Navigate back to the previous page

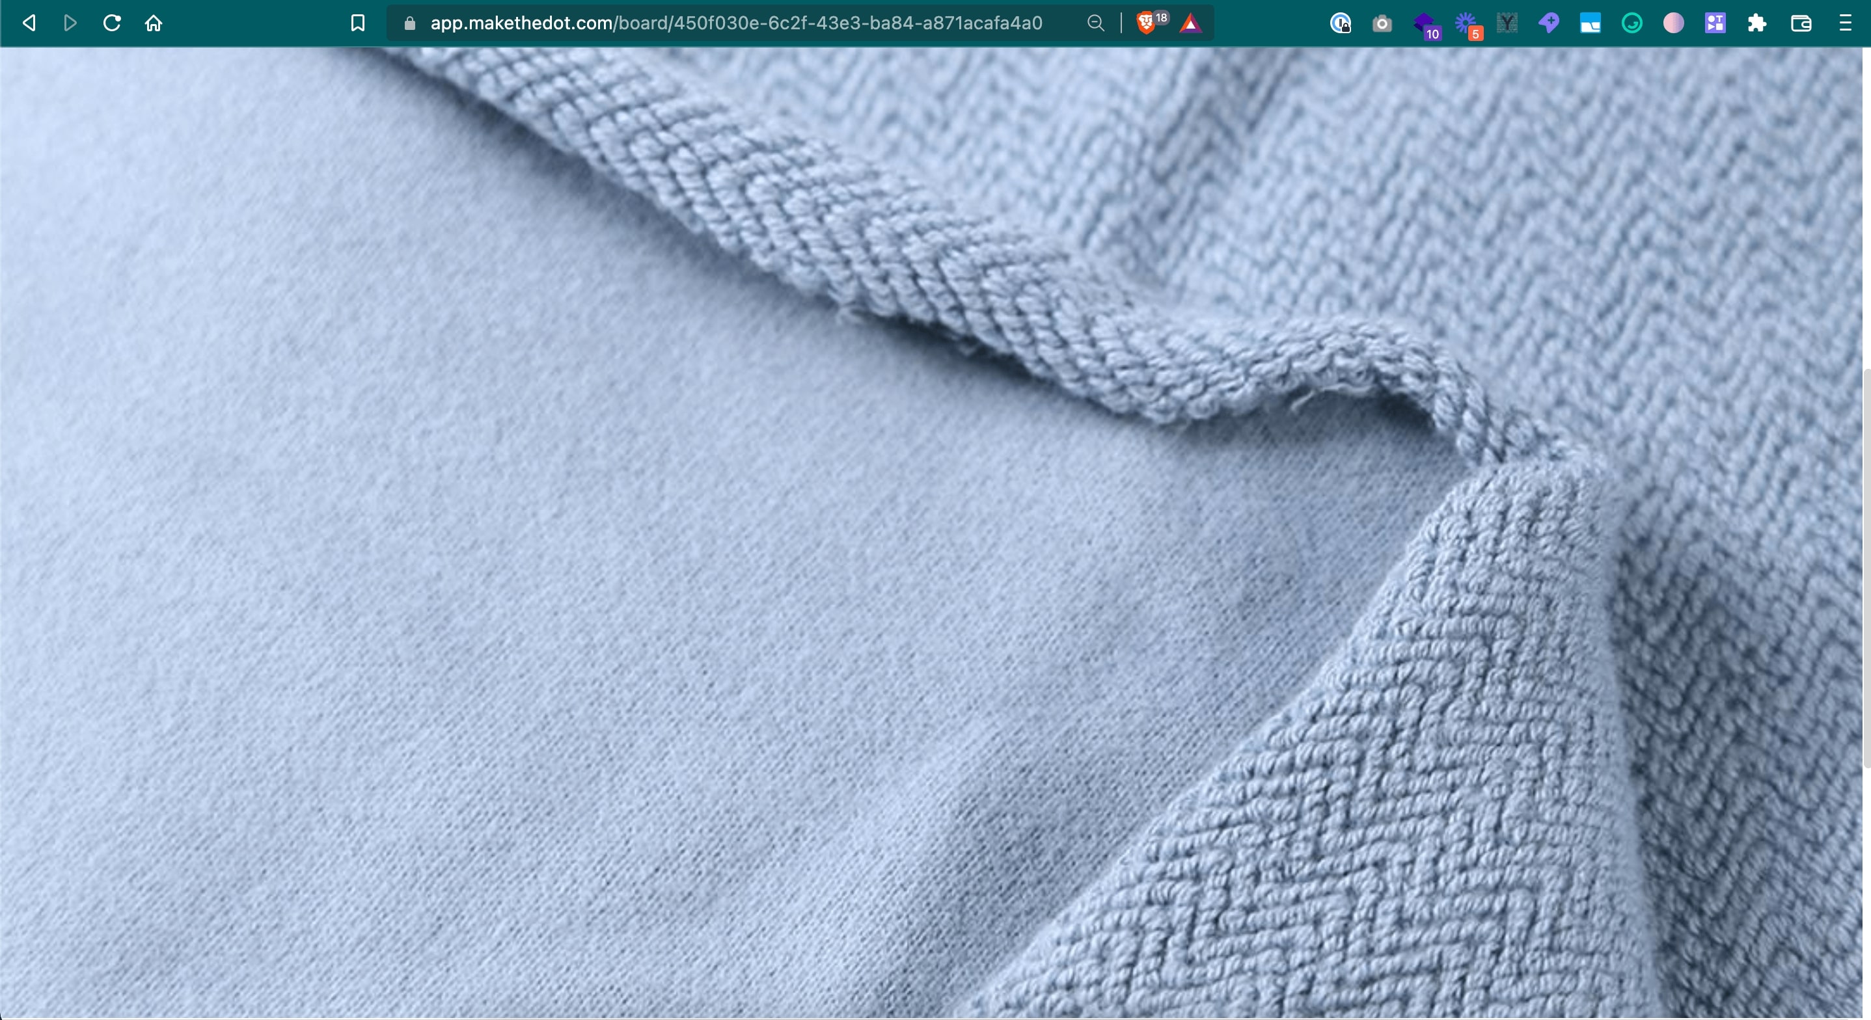point(29,23)
